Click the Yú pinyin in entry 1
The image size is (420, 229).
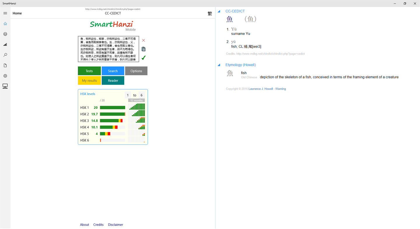point(234,29)
